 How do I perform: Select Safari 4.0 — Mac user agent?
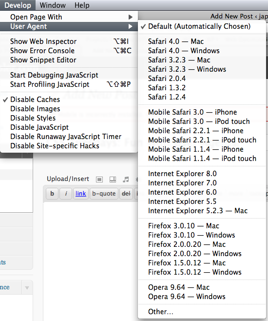202,41
